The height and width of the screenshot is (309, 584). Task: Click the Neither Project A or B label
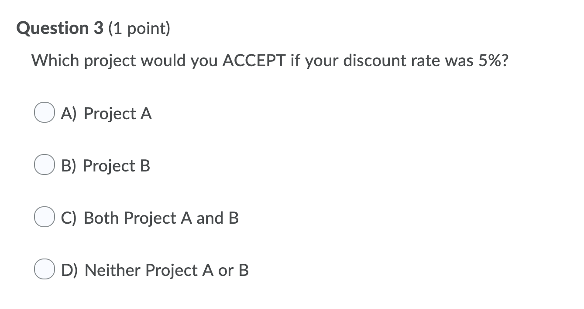tap(154, 270)
